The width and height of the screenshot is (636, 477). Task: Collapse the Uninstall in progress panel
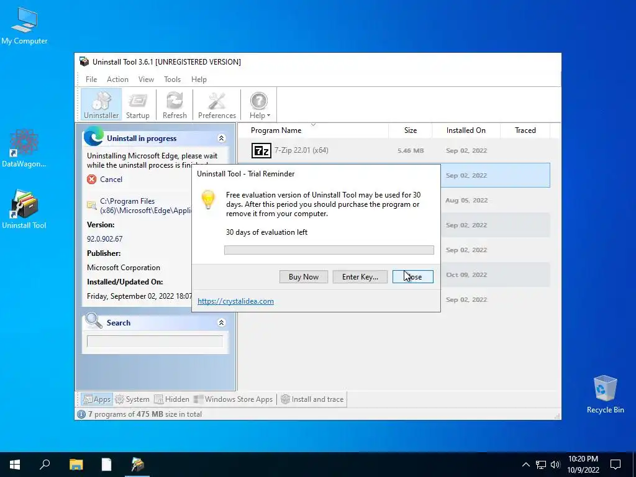pyautogui.click(x=222, y=139)
